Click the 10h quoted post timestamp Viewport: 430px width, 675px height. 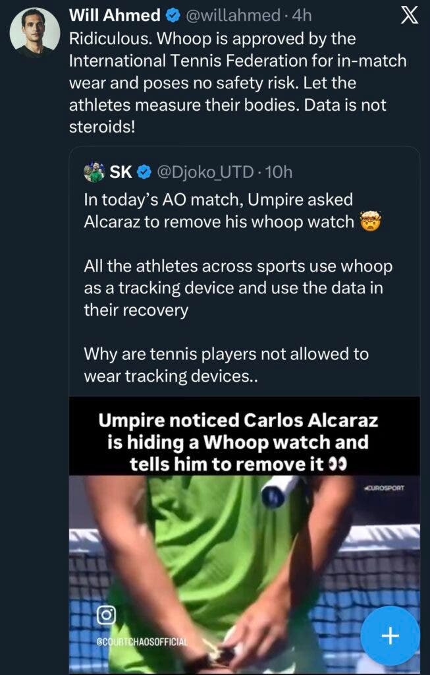pyautogui.click(x=278, y=173)
